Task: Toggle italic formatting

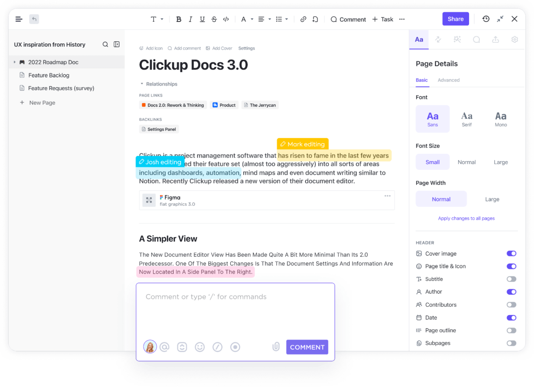Action: [x=190, y=19]
